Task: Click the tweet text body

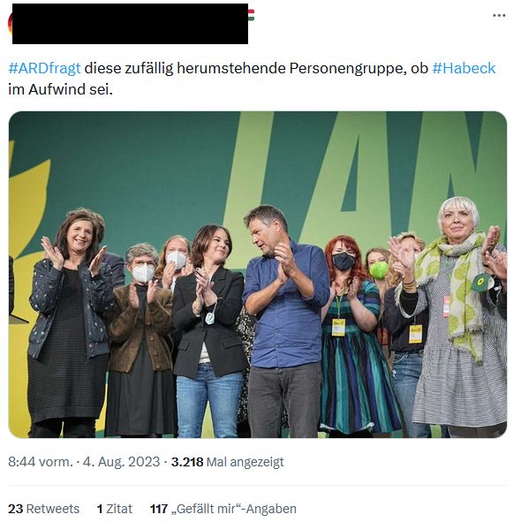Action: 252,79
